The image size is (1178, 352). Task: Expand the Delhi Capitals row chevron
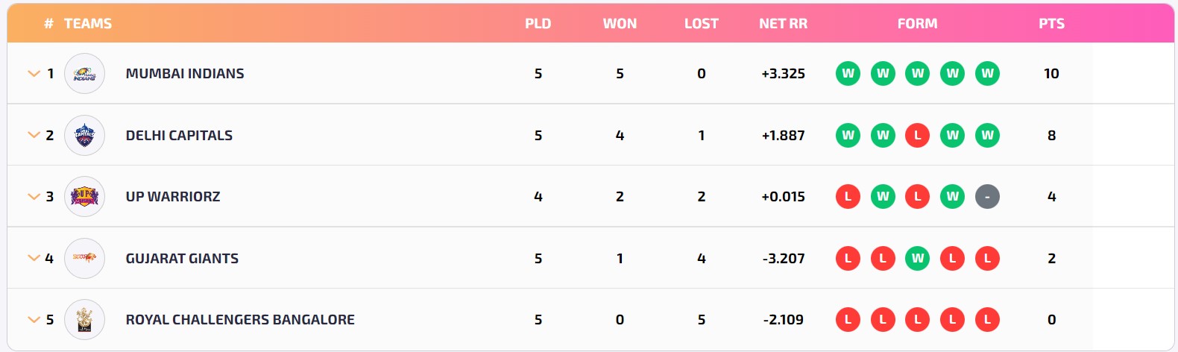coord(34,136)
